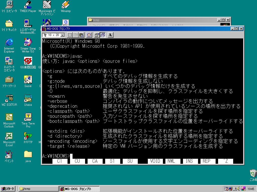The height and width of the screenshot is (192, 257).
Task: Open the Start menu button
Action: 8,189
